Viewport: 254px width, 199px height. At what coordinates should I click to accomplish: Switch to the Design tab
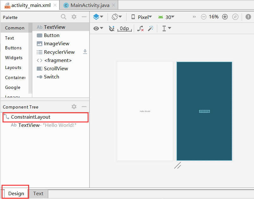(x=16, y=194)
